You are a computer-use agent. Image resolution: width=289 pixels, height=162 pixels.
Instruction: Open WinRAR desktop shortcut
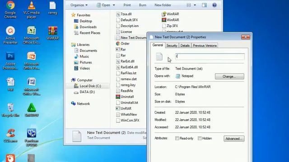pos(52,33)
